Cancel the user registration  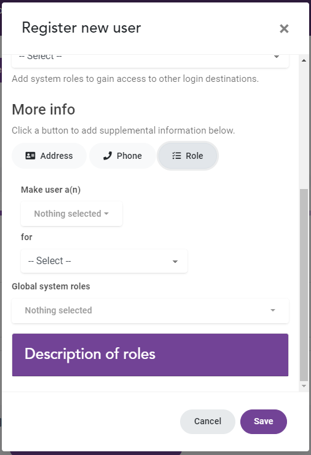[208, 421]
